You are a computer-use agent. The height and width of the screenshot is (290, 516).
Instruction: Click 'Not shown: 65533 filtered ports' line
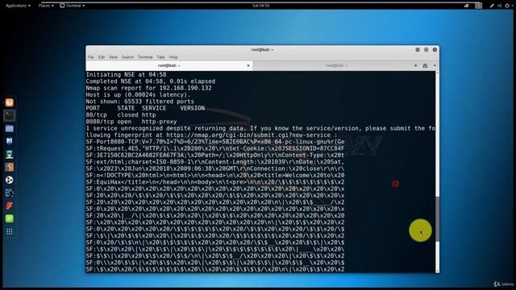(139, 101)
